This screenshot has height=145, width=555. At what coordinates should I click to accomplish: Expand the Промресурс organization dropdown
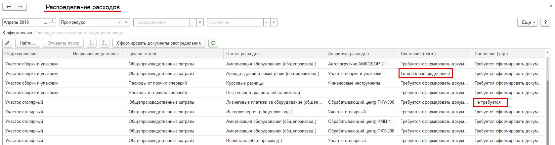[x=119, y=22]
